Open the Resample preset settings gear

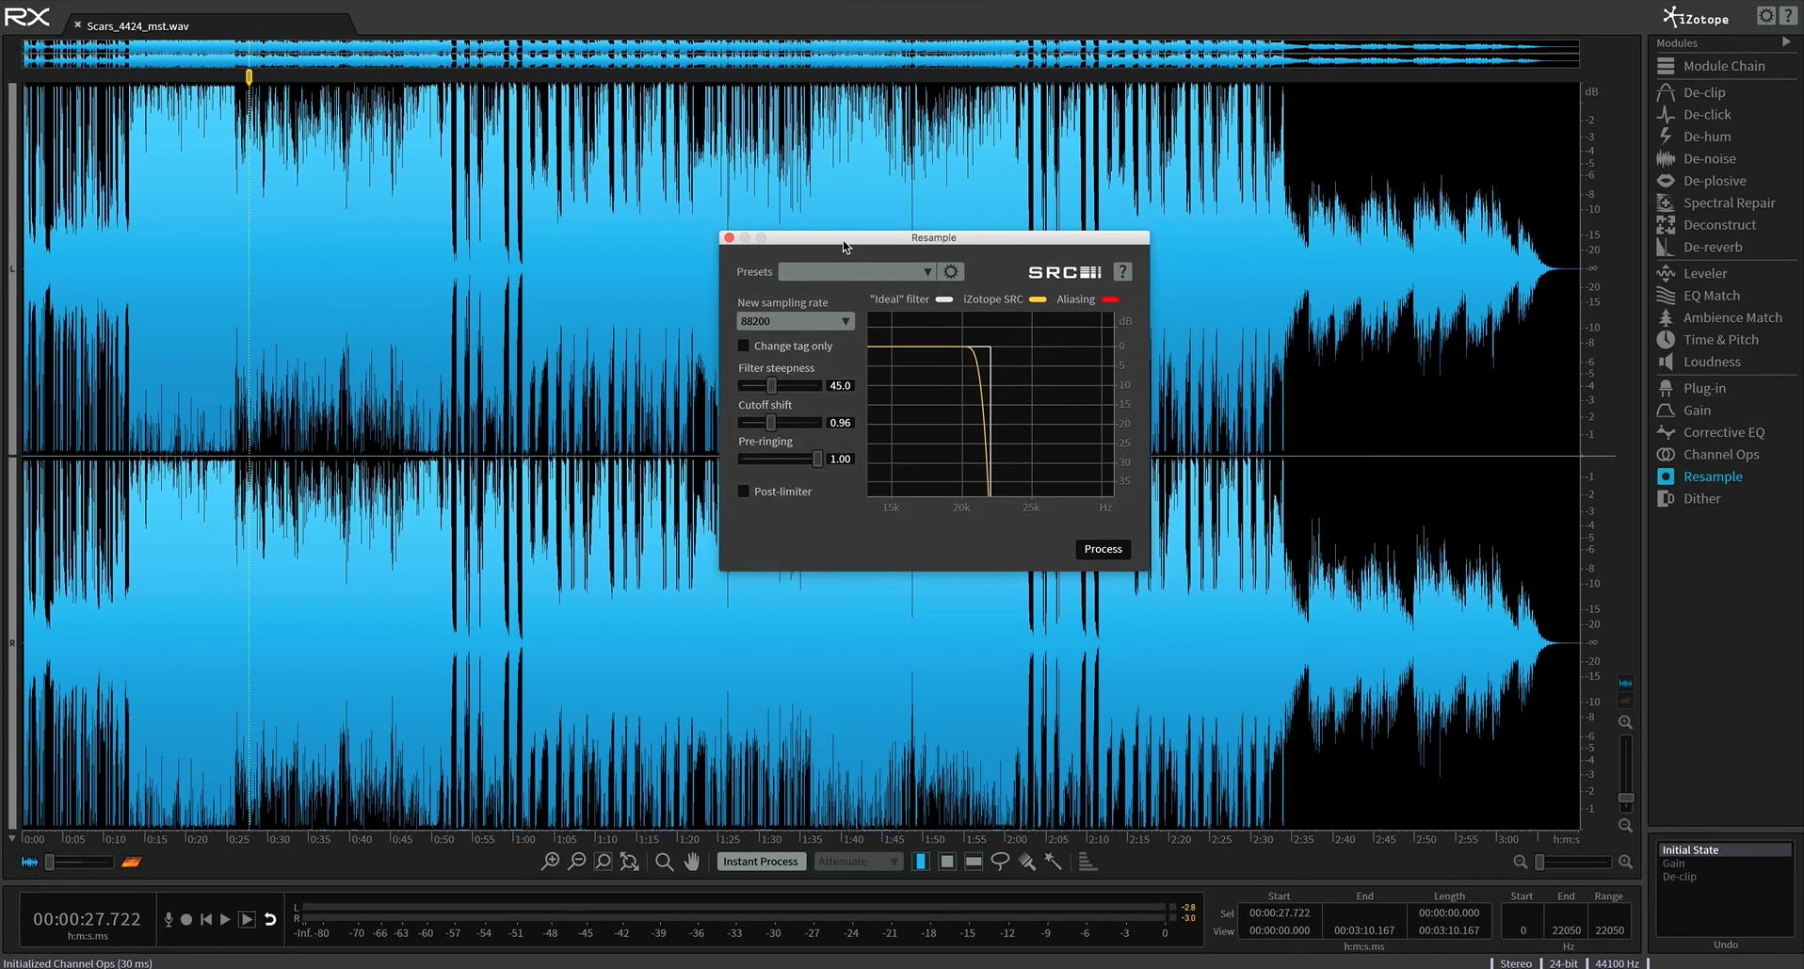[951, 272]
